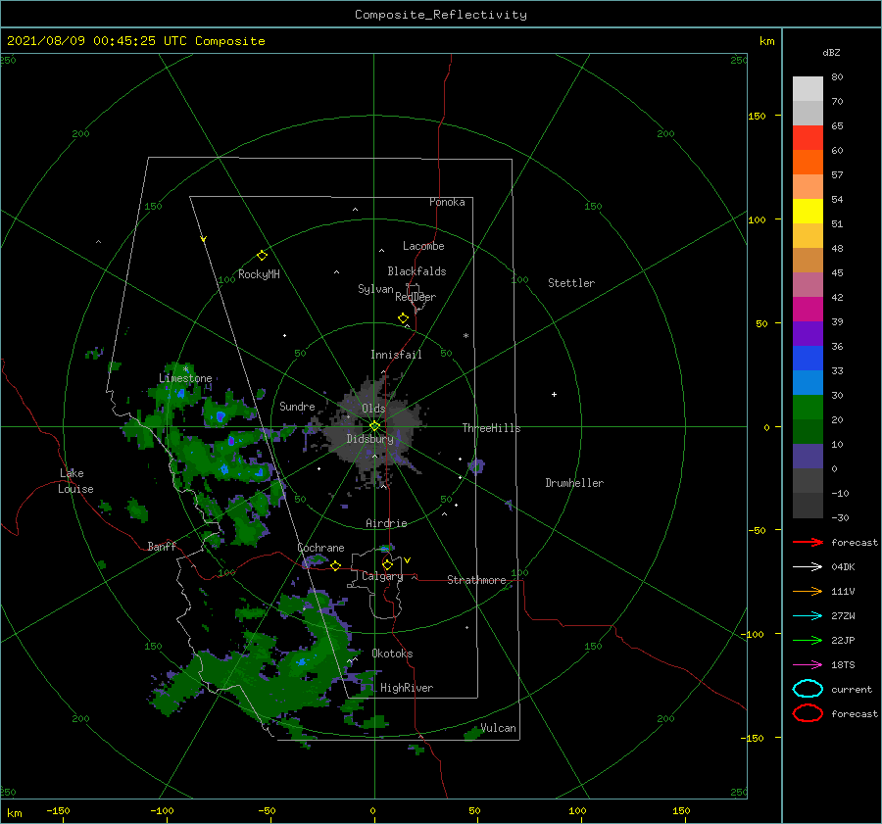
Task: Click the cyan 27ZW arrow legend icon
Action: tap(808, 616)
